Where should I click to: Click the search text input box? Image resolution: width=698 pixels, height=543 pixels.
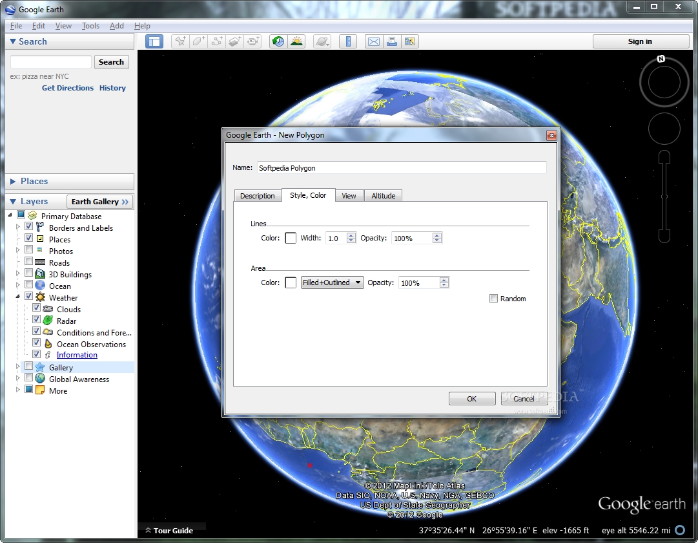(51, 62)
